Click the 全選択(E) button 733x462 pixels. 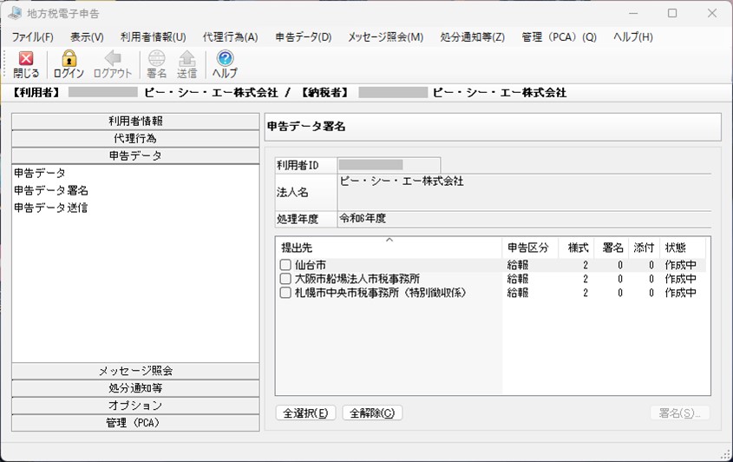(x=305, y=412)
